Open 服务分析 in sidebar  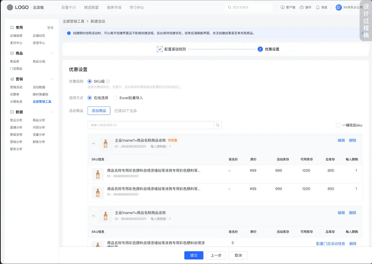(16, 149)
